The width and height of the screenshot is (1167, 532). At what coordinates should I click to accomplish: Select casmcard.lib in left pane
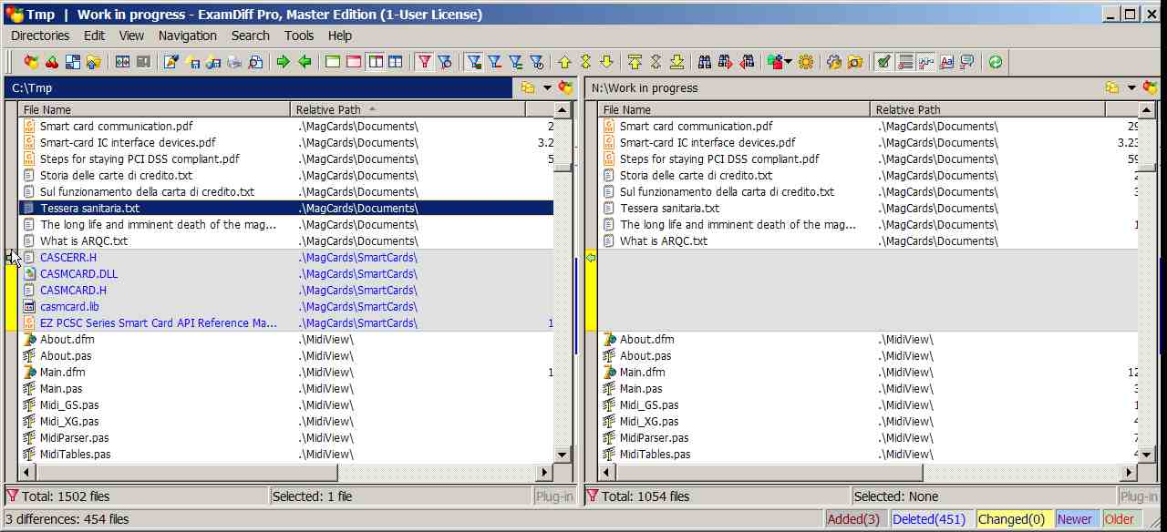(69, 306)
